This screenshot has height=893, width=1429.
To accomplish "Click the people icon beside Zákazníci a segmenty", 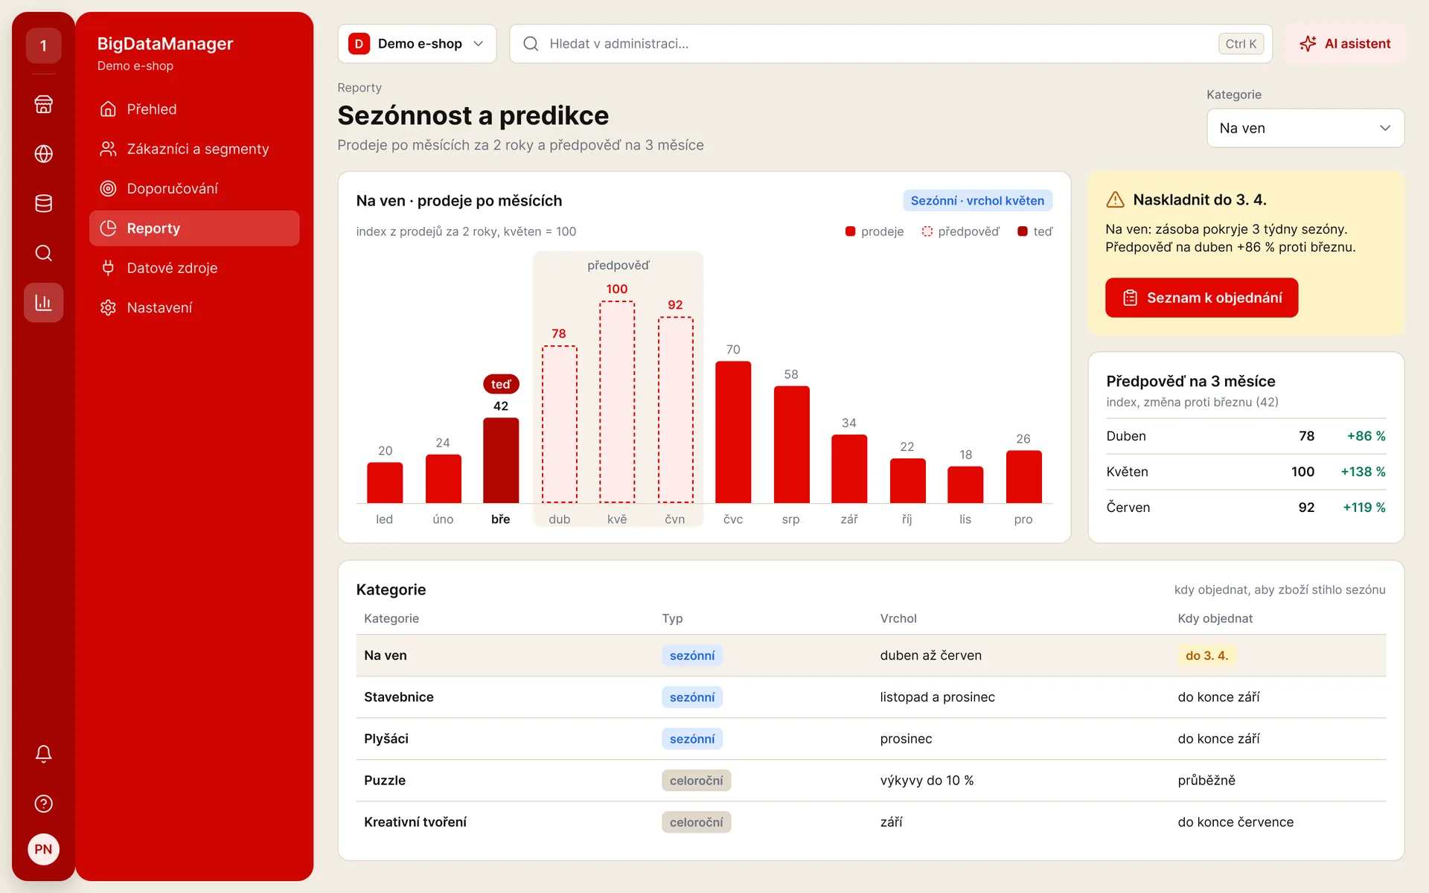I will pyautogui.click(x=108, y=149).
